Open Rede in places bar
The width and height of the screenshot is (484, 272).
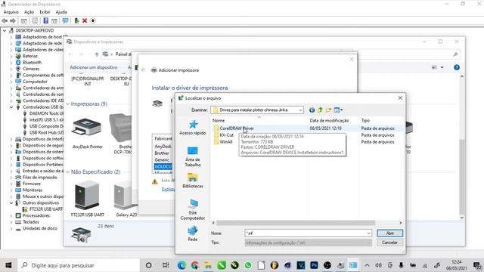[193, 233]
